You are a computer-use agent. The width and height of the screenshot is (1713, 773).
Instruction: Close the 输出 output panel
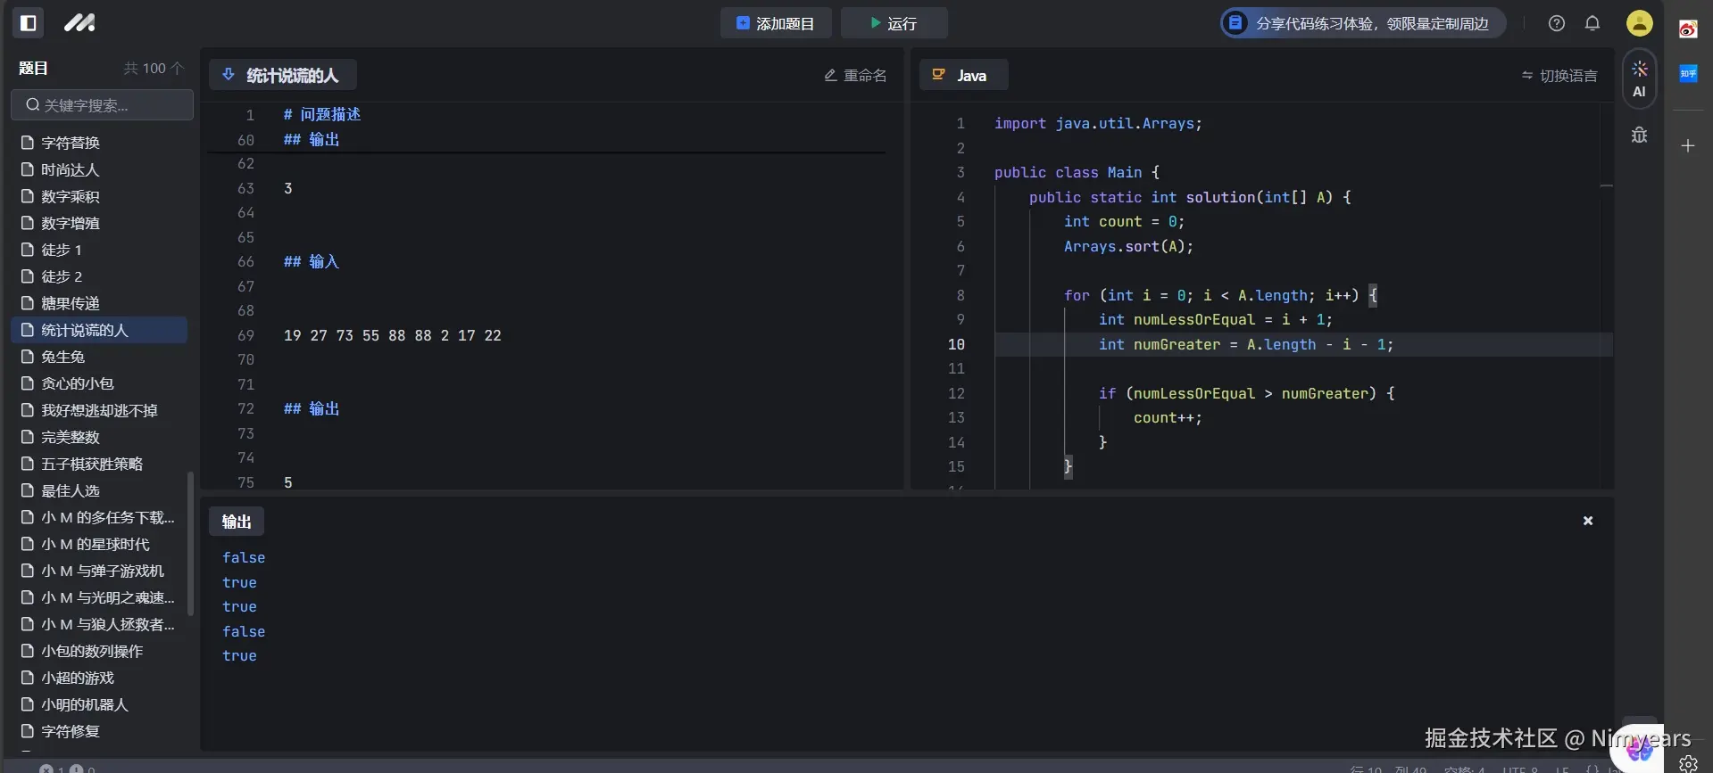[1587, 521]
